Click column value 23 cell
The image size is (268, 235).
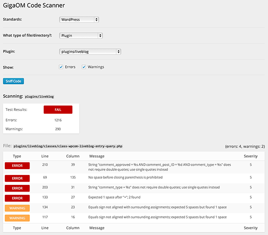[73, 207]
